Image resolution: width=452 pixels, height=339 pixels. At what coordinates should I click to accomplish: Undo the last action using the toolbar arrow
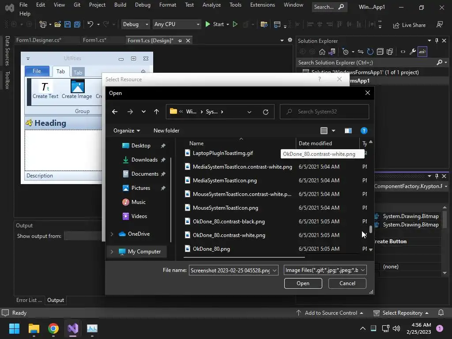pyautogui.click(x=90, y=24)
